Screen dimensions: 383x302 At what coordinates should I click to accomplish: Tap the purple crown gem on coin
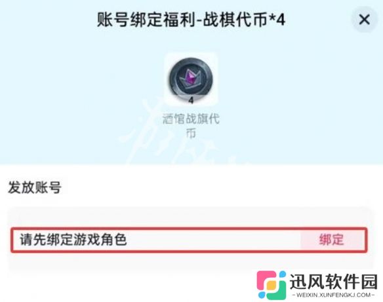tap(190, 77)
